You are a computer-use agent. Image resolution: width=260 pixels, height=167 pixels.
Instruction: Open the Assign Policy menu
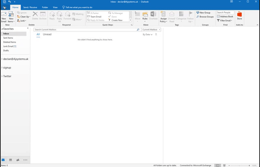[x=163, y=17]
